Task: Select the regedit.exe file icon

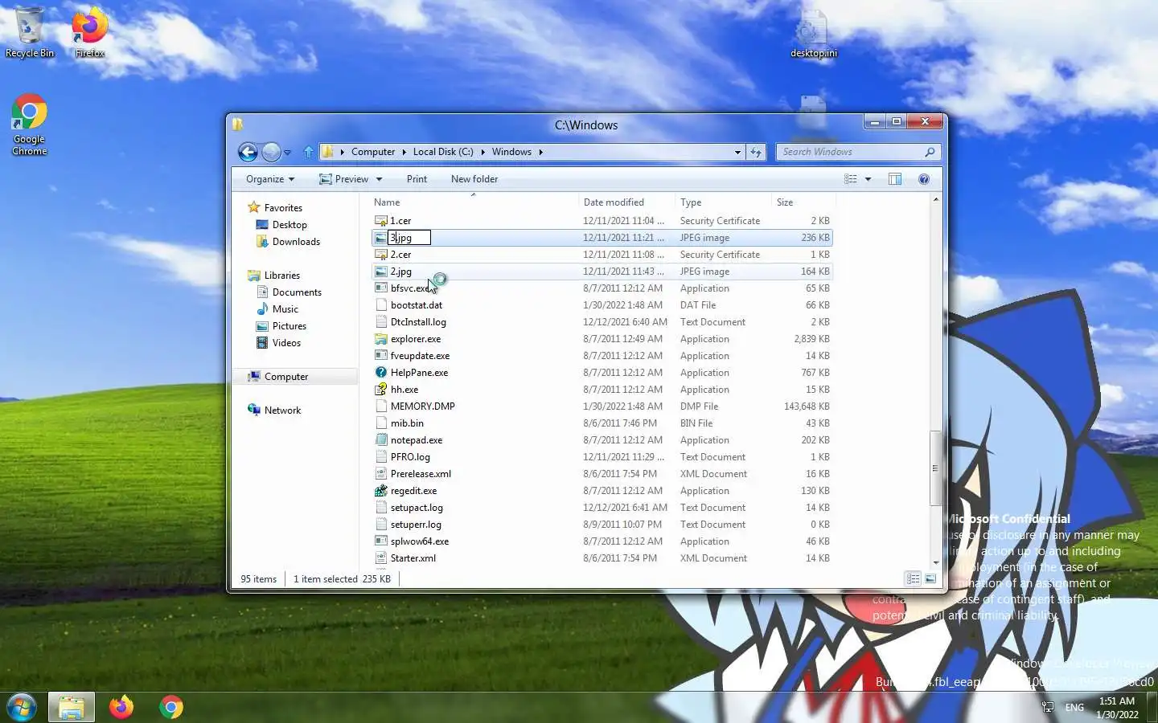Action: click(381, 491)
